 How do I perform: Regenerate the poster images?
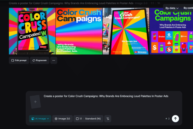(x=40, y=60)
